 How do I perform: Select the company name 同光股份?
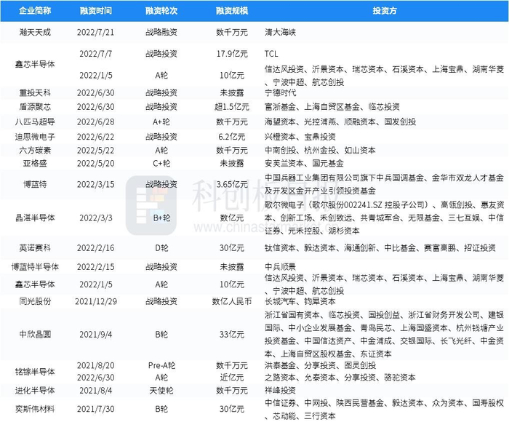[x=35, y=301]
